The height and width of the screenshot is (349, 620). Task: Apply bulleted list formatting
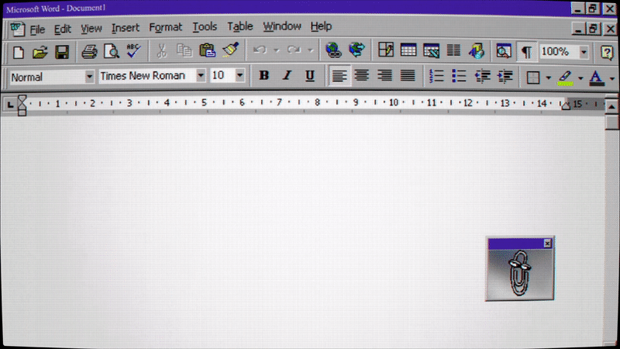pyautogui.click(x=459, y=76)
